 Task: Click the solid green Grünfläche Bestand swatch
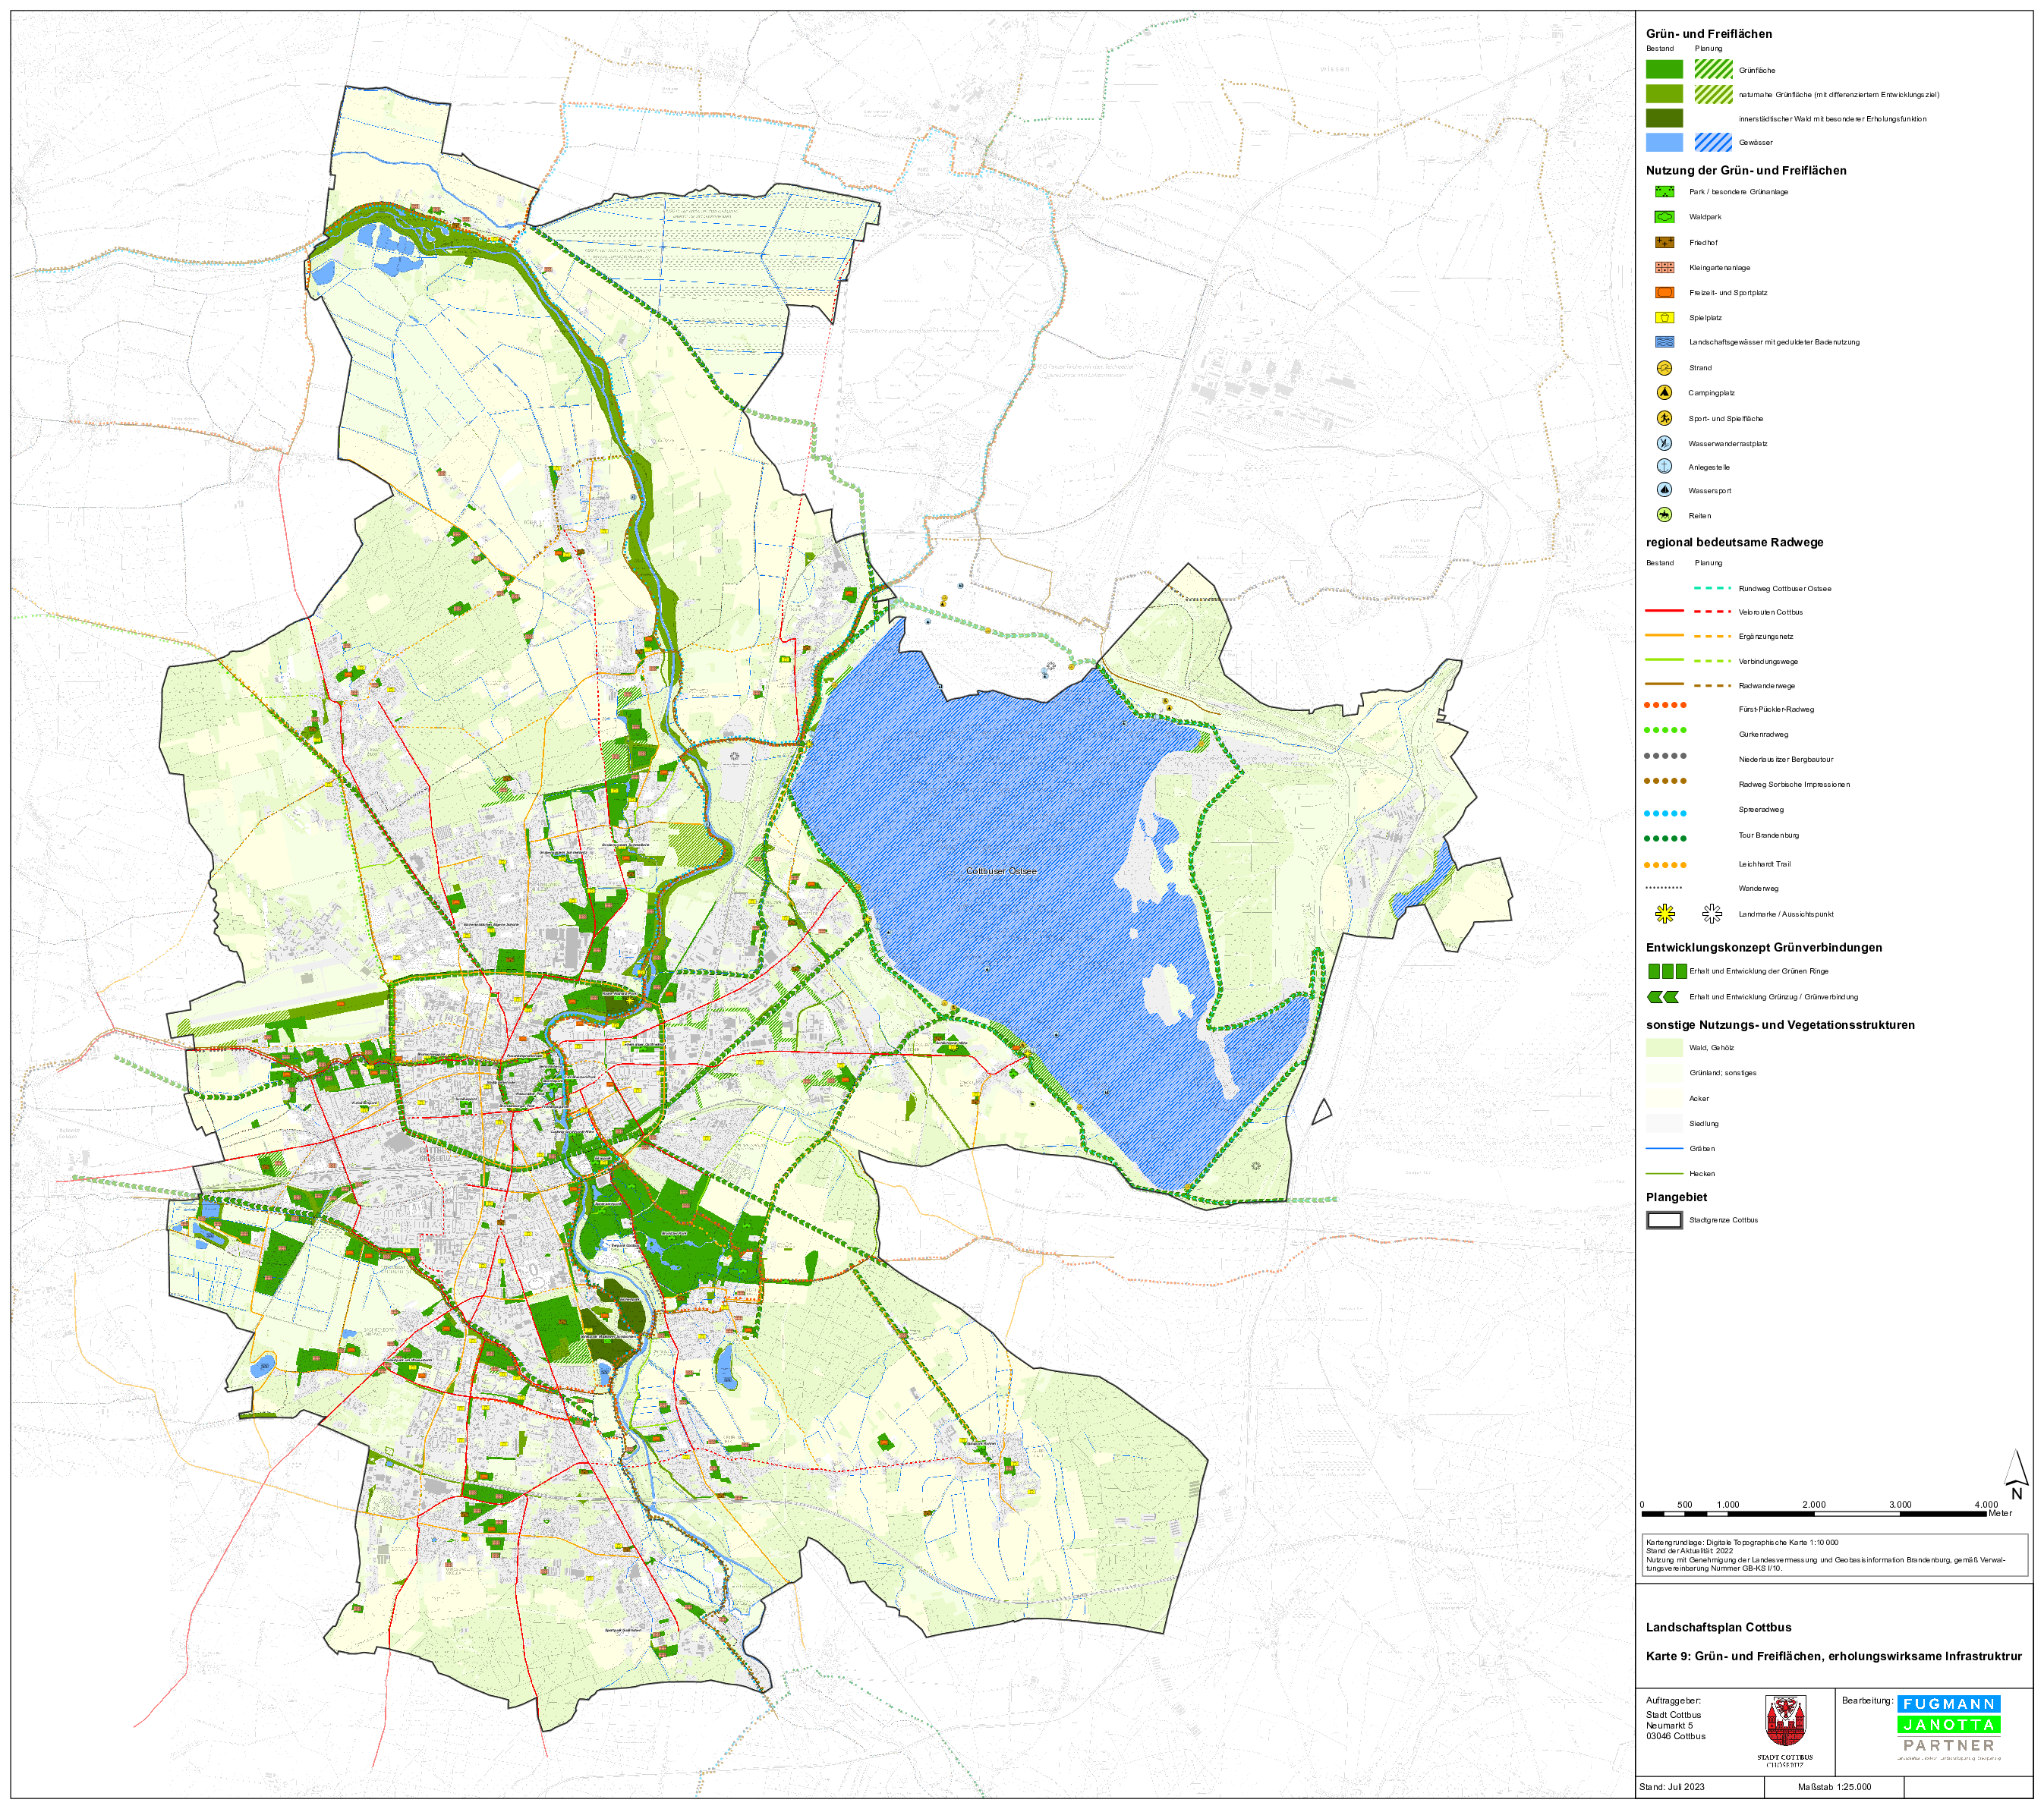coord(1664,70)
